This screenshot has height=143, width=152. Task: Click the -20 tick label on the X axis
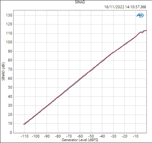[124, 136]
